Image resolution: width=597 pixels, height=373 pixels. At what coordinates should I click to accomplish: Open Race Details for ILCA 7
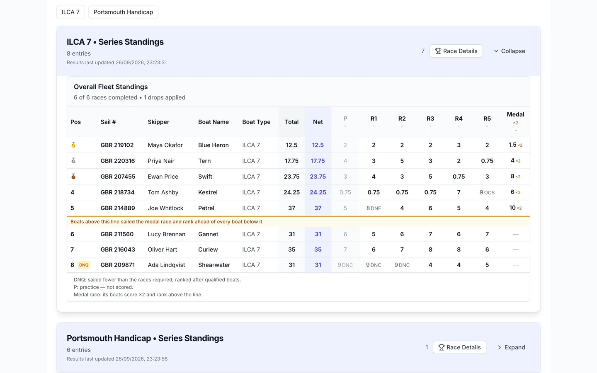(456, 51)
